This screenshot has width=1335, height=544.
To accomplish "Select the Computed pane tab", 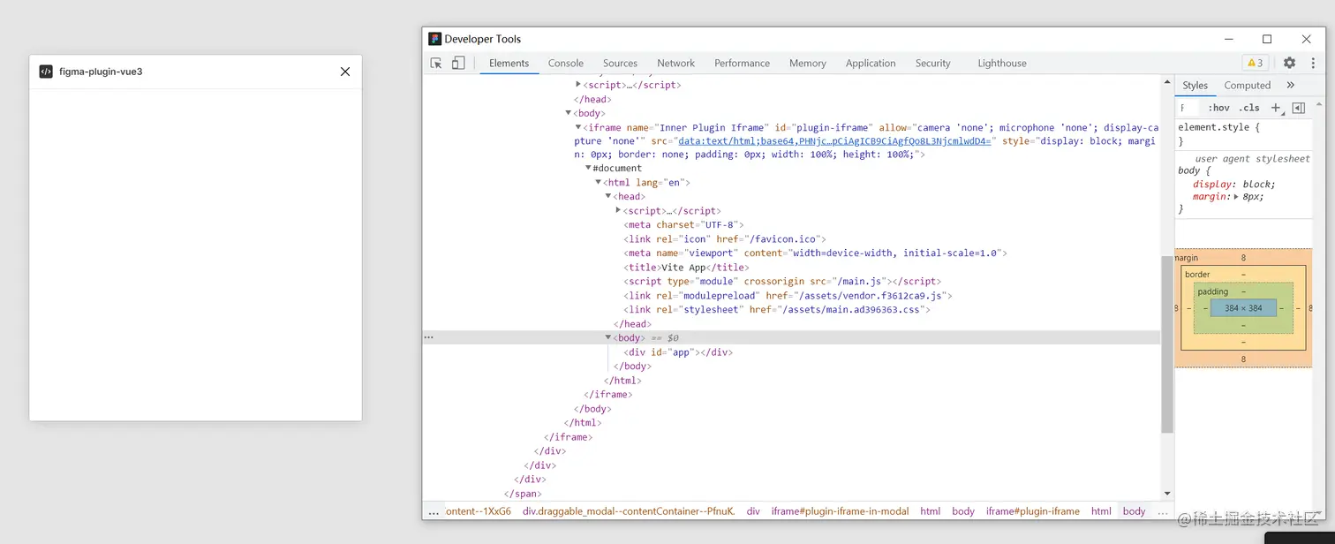I will 1247,85.
